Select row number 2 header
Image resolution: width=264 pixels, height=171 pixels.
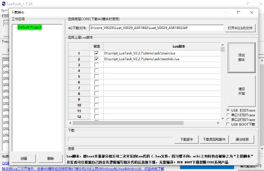[x=79, y=59]
